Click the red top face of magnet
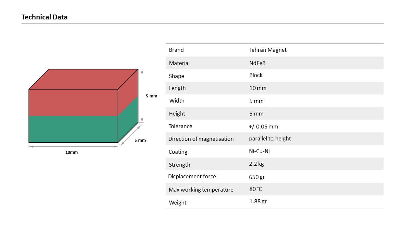 (83, 79)
